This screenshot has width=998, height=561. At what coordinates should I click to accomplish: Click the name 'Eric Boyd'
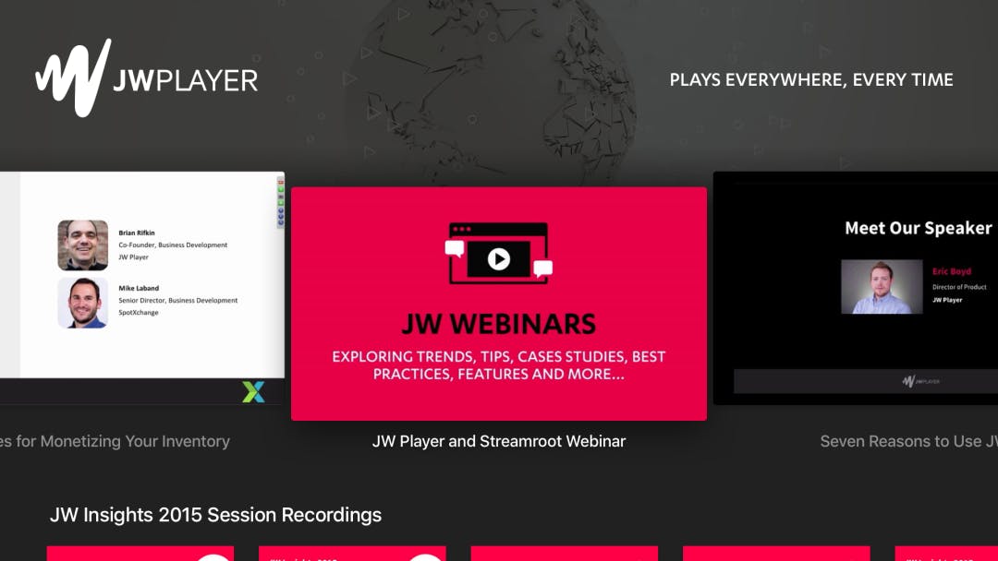coord(952,271)
